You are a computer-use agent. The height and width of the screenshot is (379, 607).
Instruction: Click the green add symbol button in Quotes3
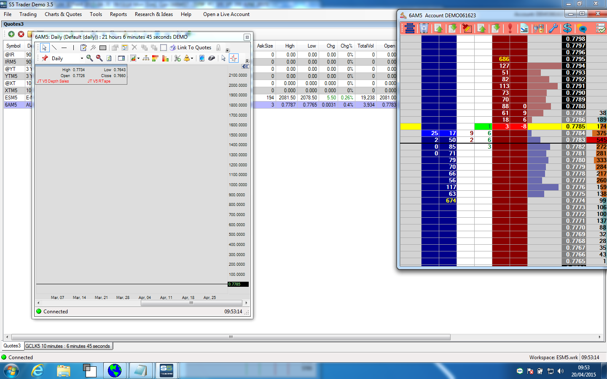coord(11,34)
